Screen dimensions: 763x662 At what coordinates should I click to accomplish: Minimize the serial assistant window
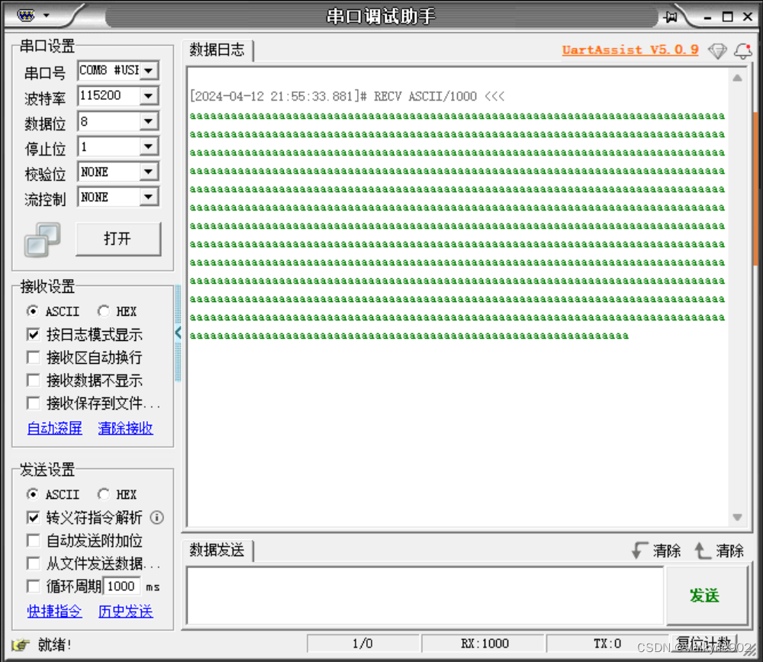(x=707, y=17)
